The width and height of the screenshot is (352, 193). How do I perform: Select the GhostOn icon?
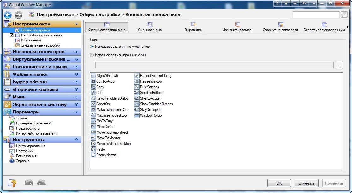coord(93,104)
